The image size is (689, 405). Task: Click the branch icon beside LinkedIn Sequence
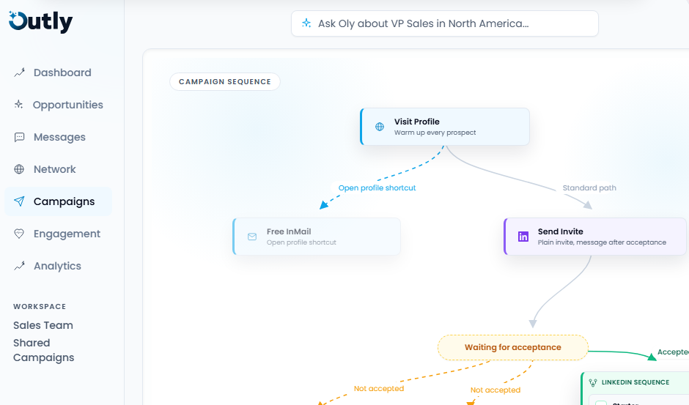tap(593, 382)
